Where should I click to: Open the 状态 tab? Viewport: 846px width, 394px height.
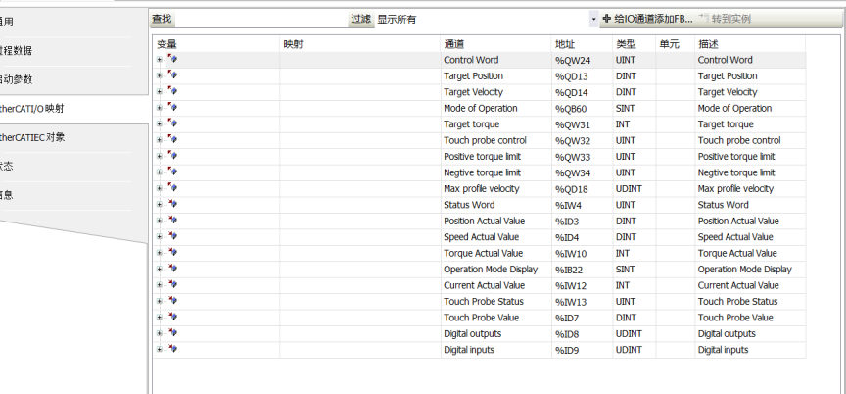coord(7,167)
